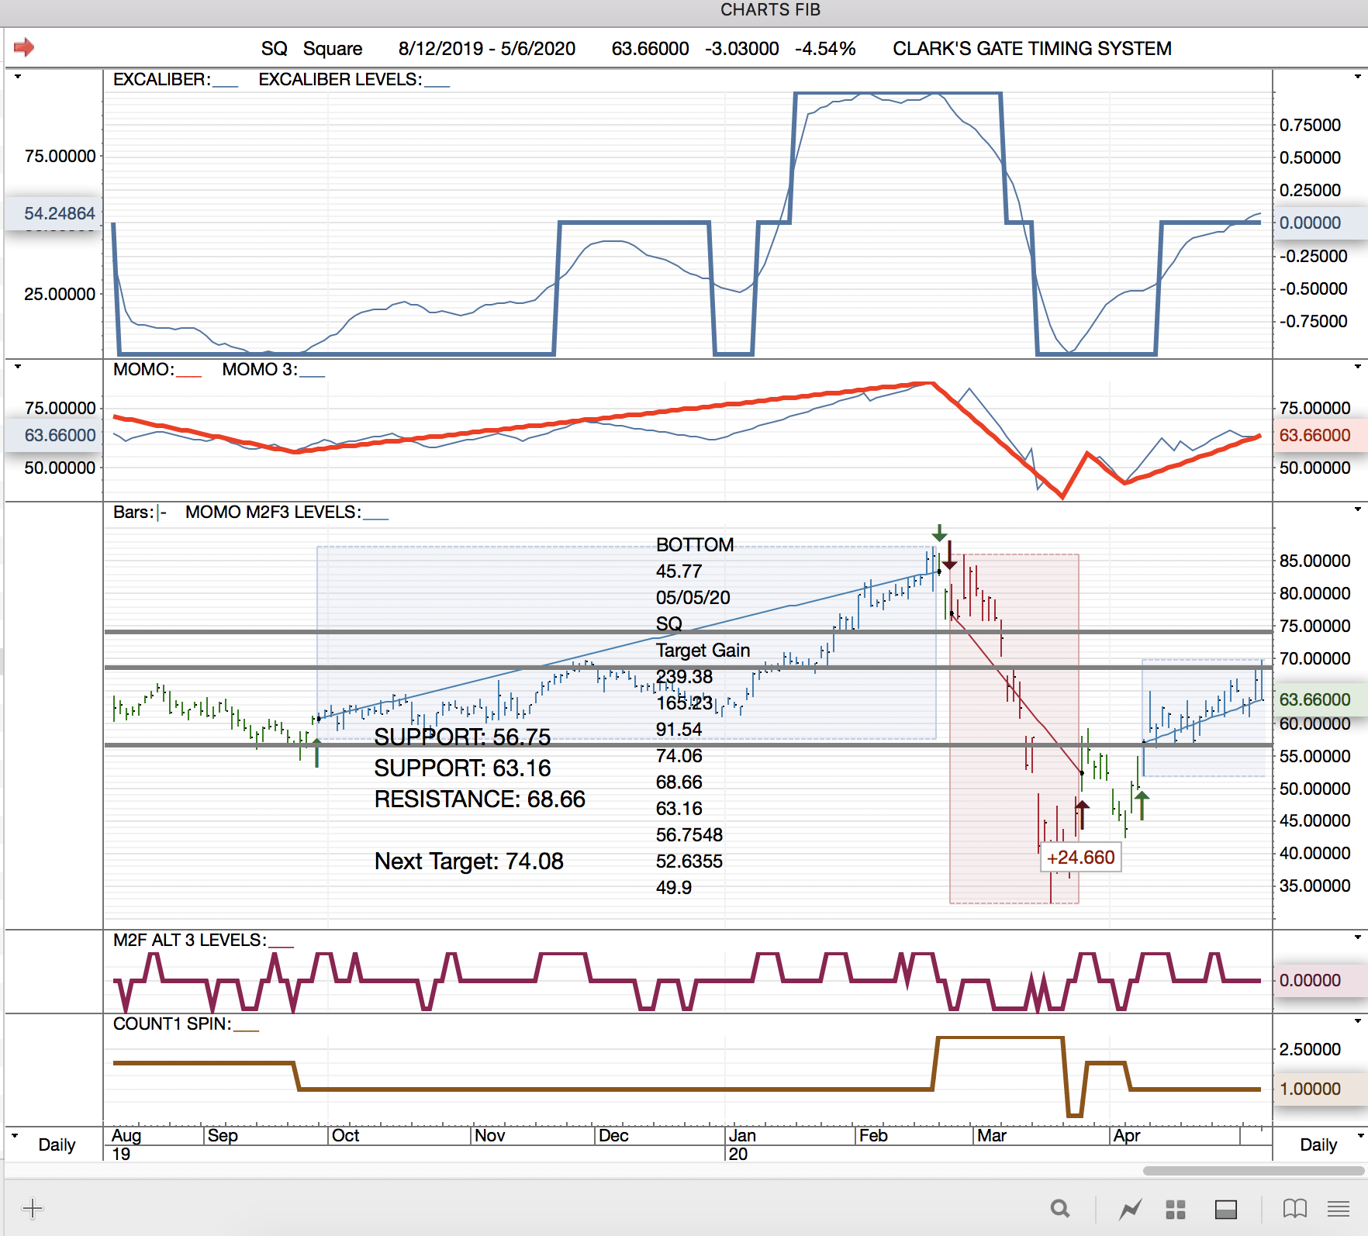Select the green down arrow above February's peak

pos(939,533)
